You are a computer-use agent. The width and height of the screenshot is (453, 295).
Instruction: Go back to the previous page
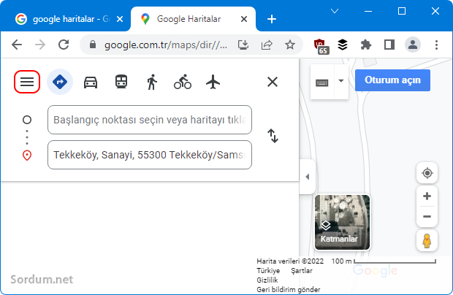pos(17,45)
